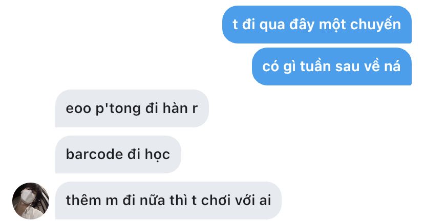Select the 'thêm m đi nữa thì t chơi với ai' message
This screenshot has width=424, height=222.
pyautogui.click(x=168, y=201)
